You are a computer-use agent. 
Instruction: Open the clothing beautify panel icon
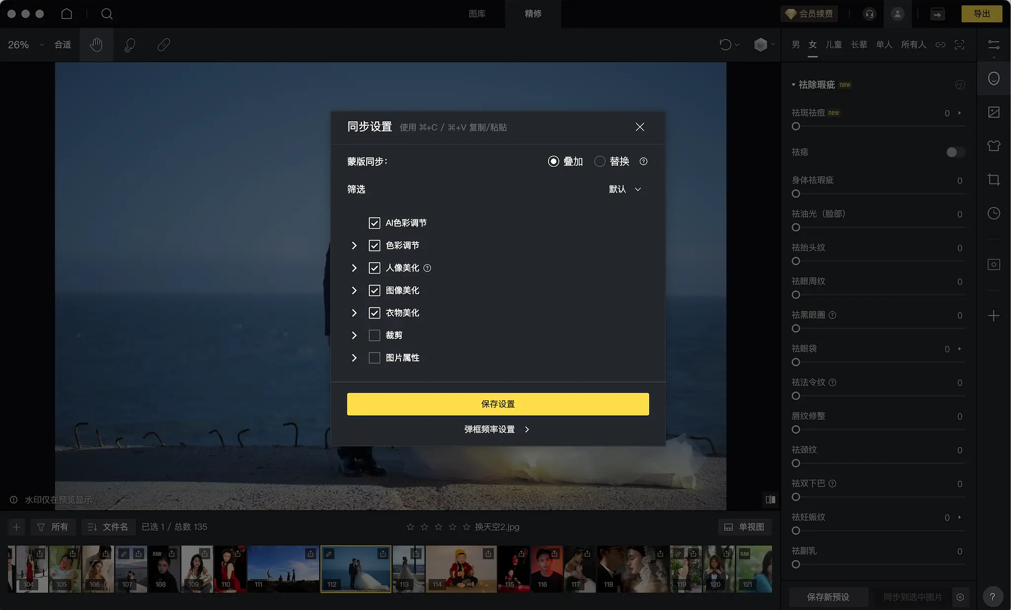pos(994,146)
